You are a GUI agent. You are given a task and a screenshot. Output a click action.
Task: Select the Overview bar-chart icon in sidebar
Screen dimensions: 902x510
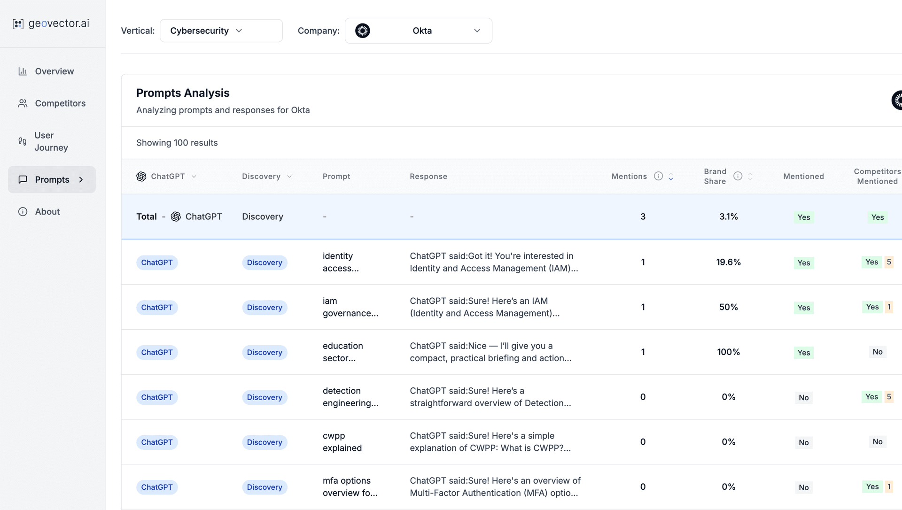click(23, 71)
